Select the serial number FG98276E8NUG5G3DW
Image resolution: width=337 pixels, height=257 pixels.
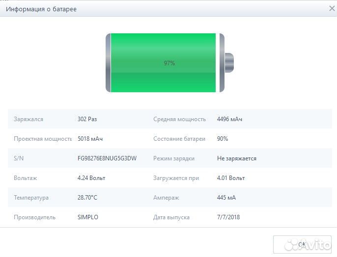click(107, 158)
